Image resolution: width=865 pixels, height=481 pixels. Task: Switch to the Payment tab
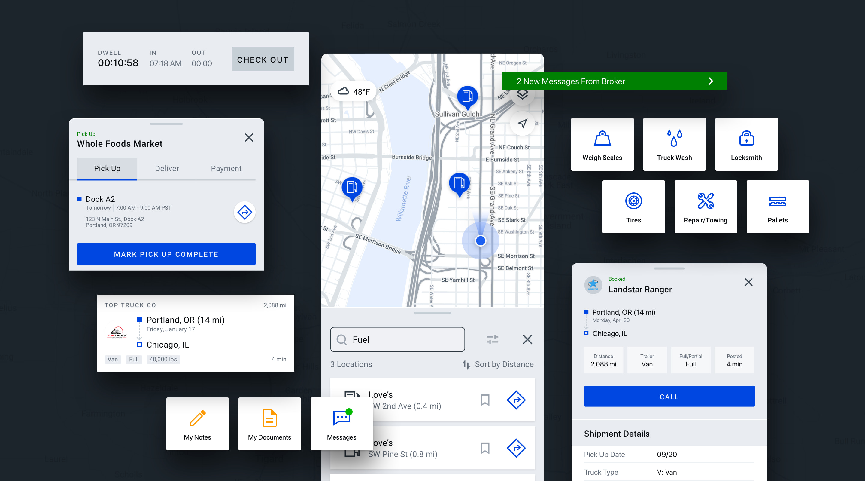point(226,168)
